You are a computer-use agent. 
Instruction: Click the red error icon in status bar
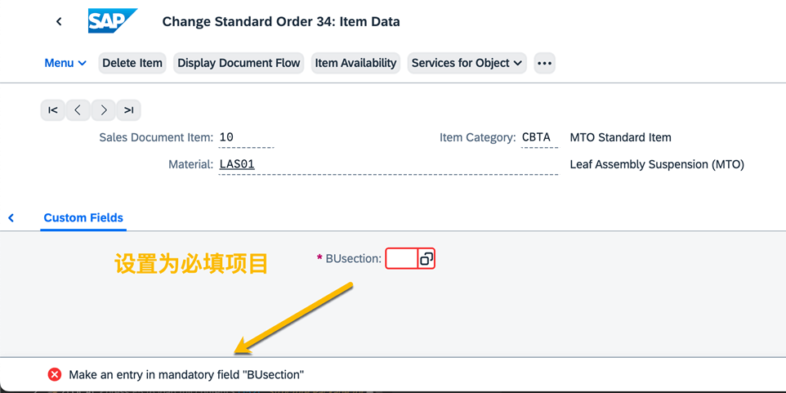[55, 374]
